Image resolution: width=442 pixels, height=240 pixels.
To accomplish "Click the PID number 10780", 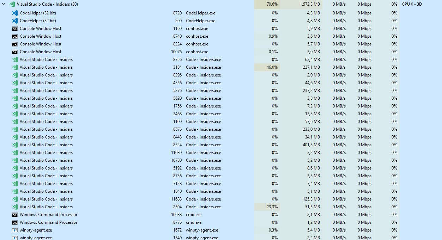I will pos(177,160).
